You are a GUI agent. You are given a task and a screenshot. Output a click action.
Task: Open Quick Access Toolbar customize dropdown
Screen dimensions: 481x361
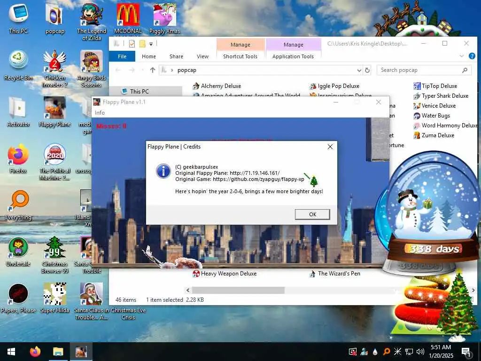151,44
